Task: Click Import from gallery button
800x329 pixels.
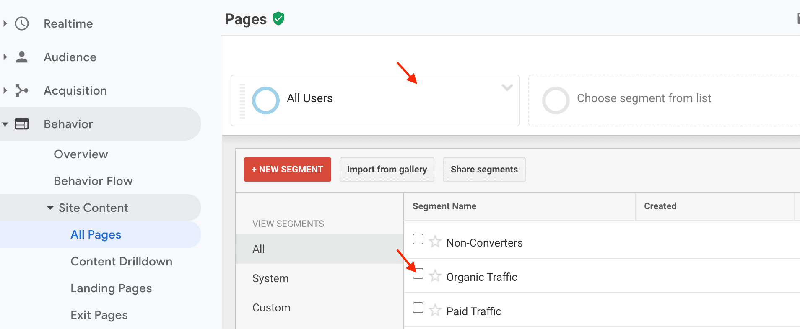Action: click(x=387, y=170)
